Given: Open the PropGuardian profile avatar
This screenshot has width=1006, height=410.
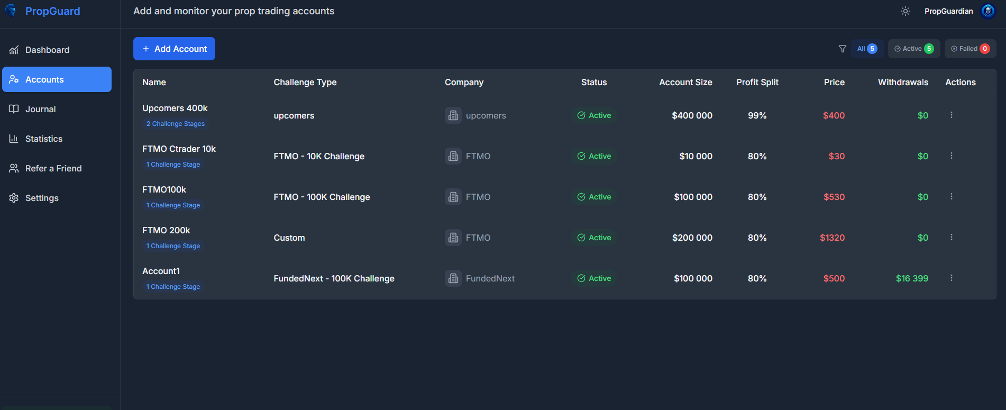Looking at the screenshot, I should pyautogui.click(x=988, y=11).
